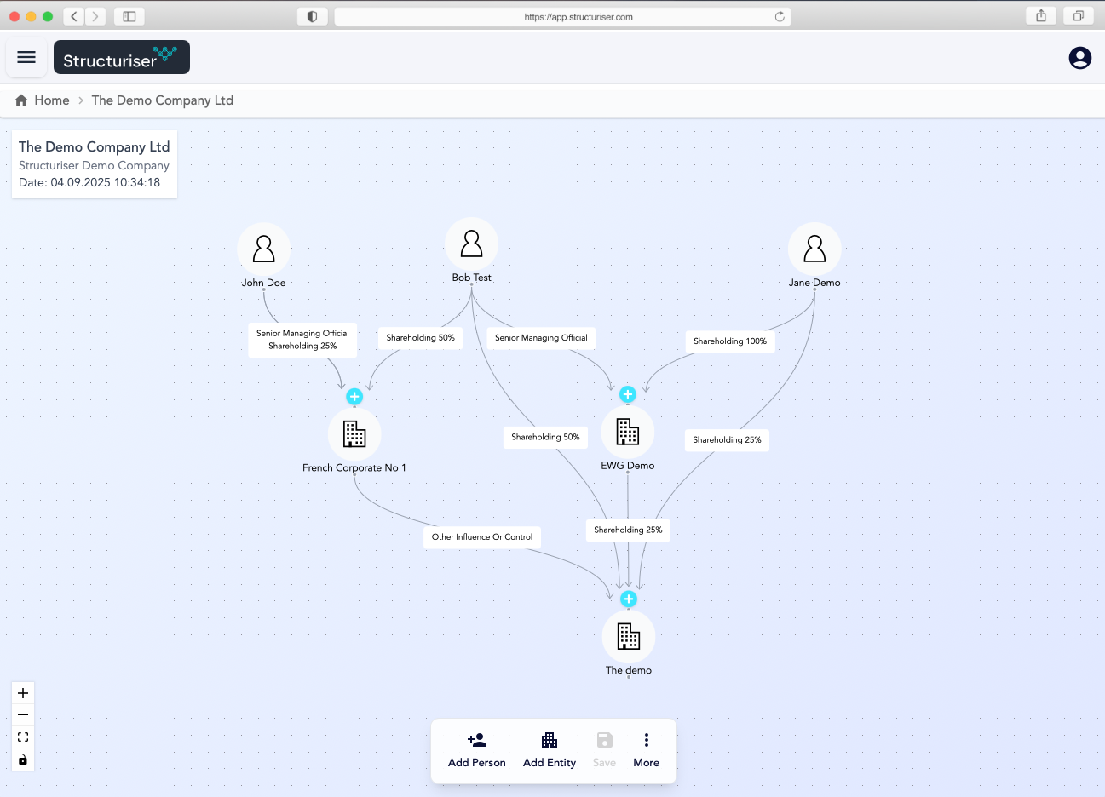
Task: Click the browser back button
Action: [x=74, y=16]
